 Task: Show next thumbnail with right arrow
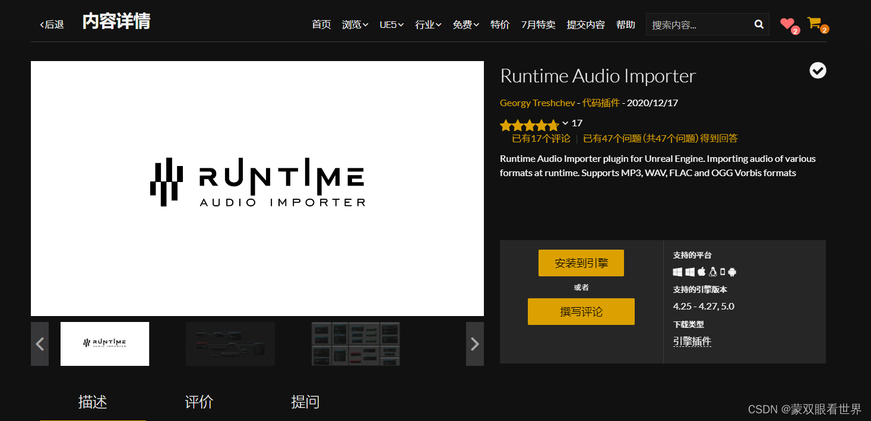(475, 344)
